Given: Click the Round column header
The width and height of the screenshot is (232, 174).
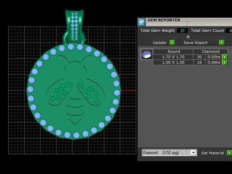Looking at the screenshot, I should 173,52.
